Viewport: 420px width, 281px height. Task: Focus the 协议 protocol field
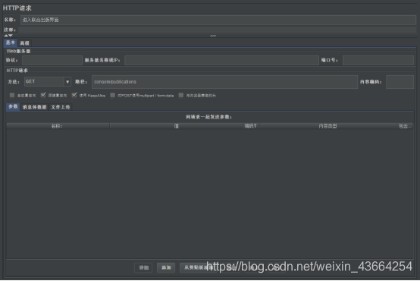pyautogui.click(x=52, y=60)
